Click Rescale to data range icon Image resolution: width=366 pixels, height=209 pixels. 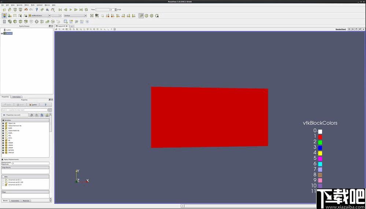[15, 16]
